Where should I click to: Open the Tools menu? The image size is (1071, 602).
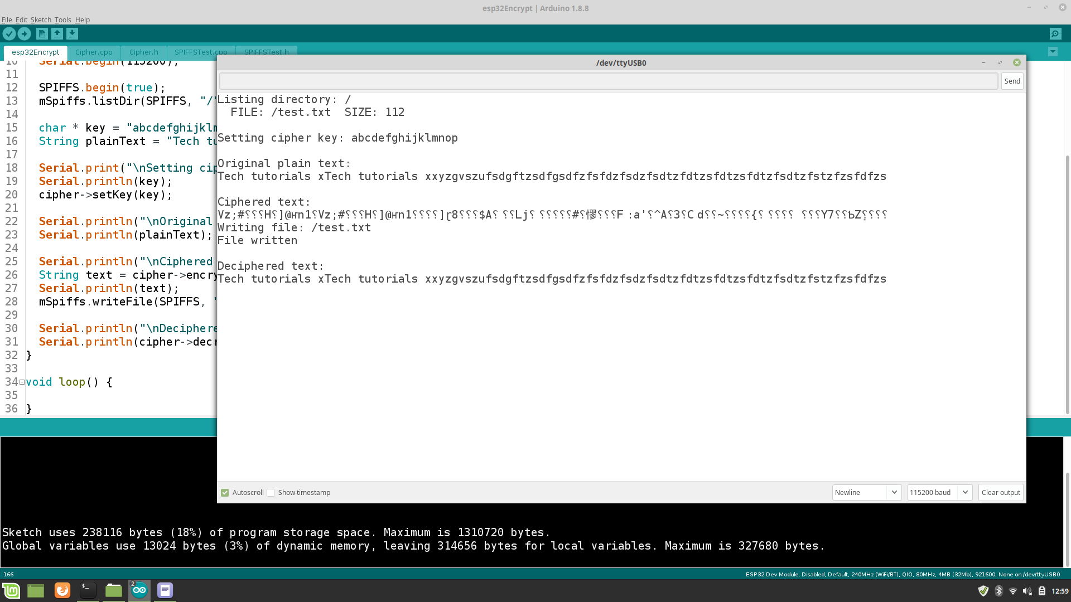(x=62, y=20)
